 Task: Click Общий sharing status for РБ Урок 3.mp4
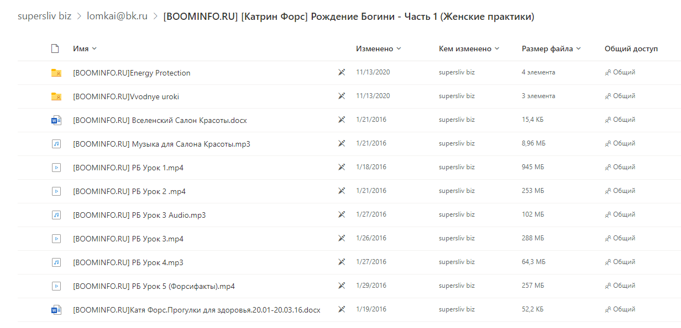pos(620,238)
